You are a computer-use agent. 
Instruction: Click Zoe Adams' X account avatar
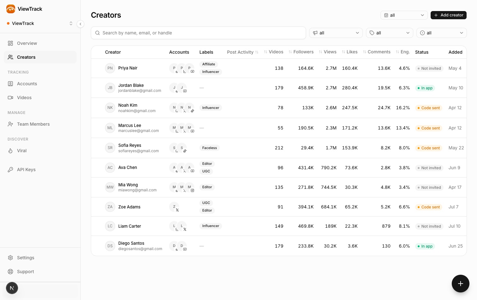(174, 207)
